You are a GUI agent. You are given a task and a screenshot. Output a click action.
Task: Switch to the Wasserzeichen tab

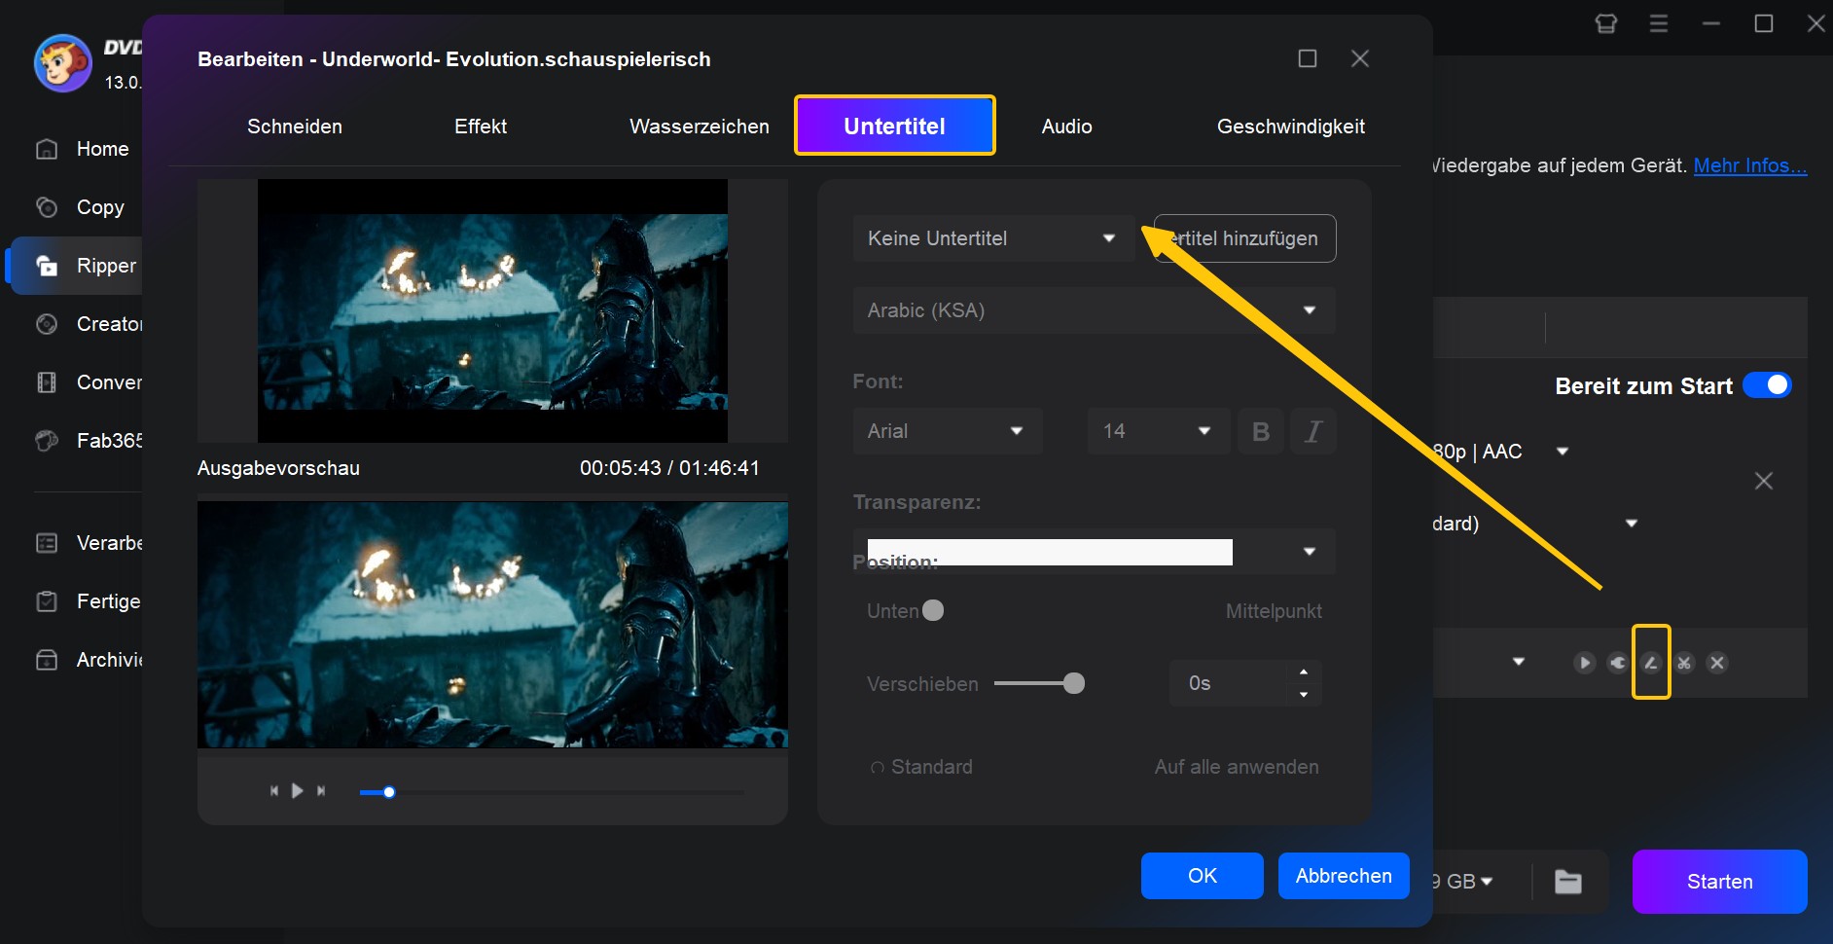tap(700, 127)
